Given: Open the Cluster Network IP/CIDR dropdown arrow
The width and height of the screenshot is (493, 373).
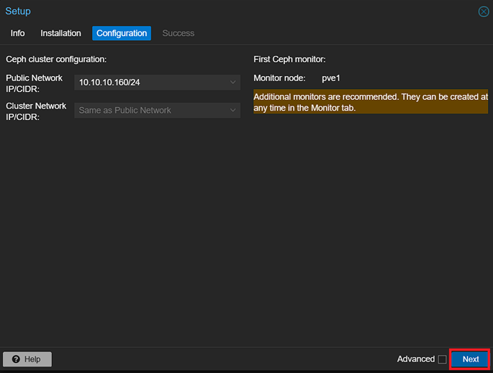Looking at the screenshot, I should click(x=232, y=111).
